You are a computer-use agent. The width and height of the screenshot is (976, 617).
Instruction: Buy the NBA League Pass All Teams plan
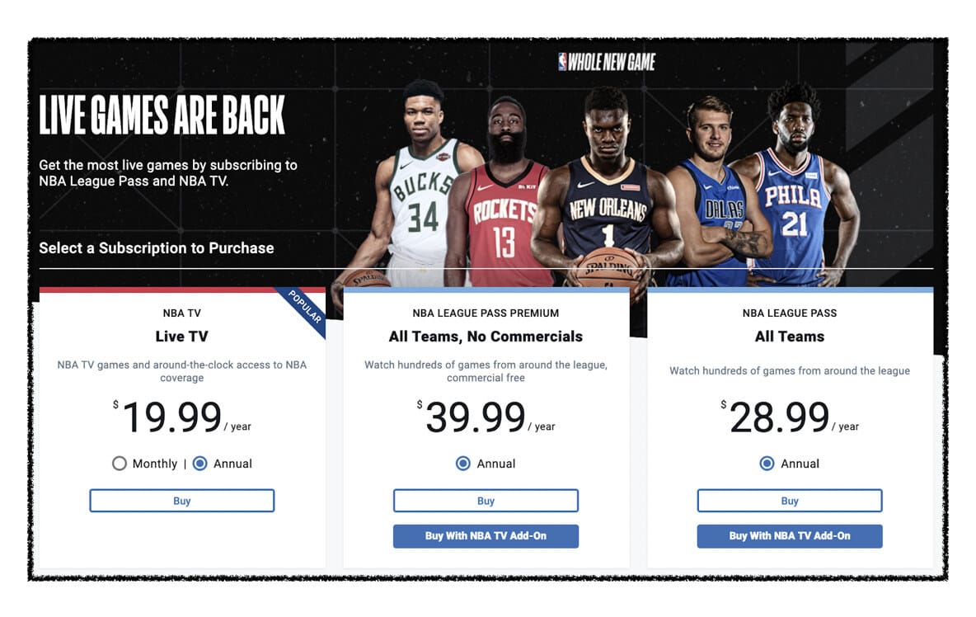click(789, 501)
